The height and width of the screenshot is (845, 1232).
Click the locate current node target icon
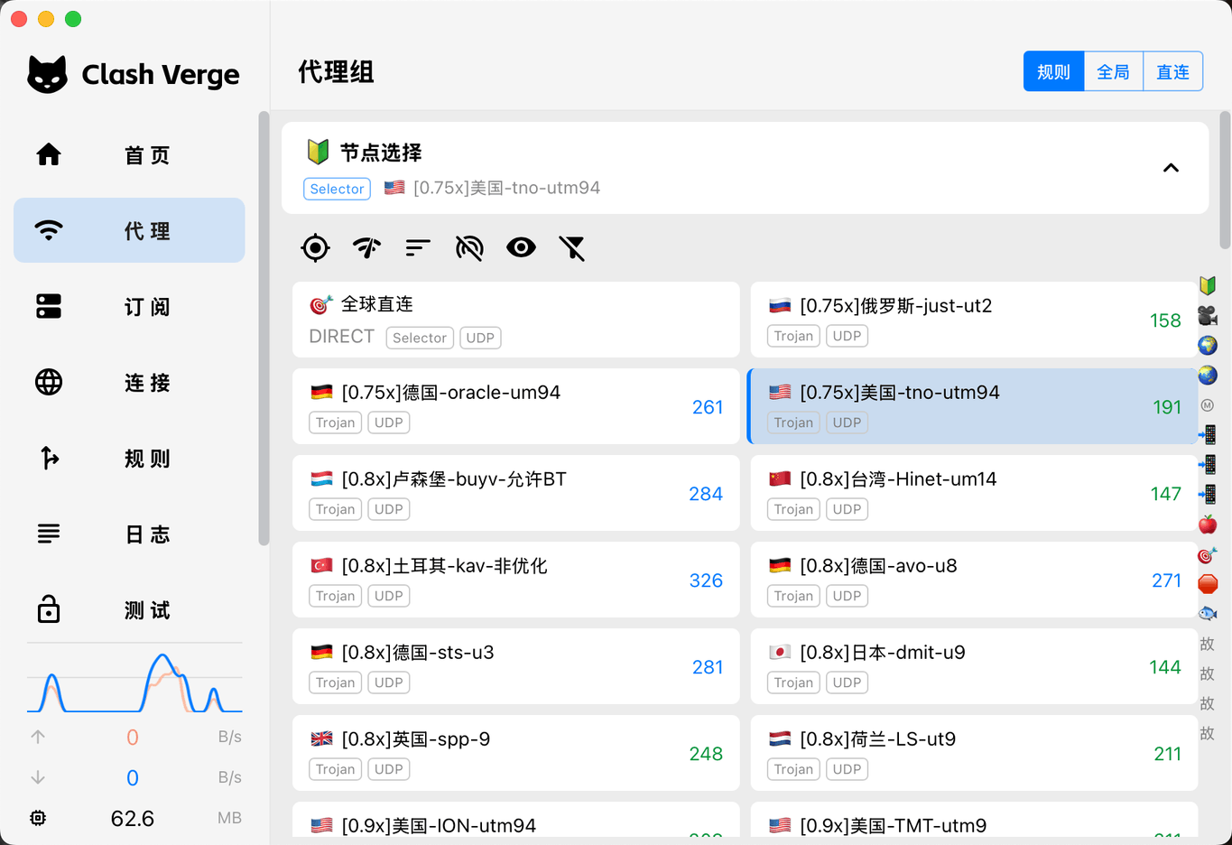pyautogui.click(x=315, y=247)
